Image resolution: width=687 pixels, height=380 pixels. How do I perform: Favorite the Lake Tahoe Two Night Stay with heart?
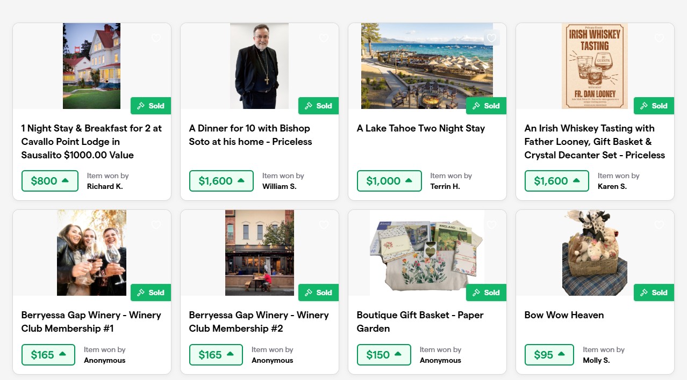point(491,38)
